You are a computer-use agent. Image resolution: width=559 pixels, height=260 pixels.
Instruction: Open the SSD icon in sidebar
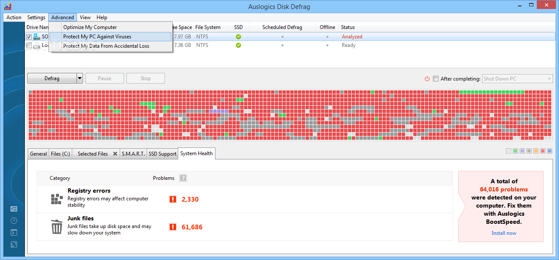[x=14, y=245]
